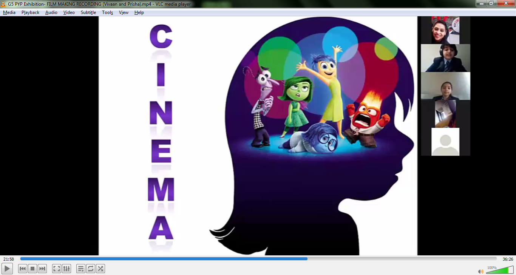Show the playlist panel
The width and height of the screenshot is (516, 275).
81,269
